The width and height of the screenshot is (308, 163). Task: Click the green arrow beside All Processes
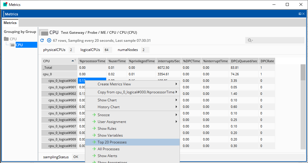pyautogui.click(x=94, y=149)
